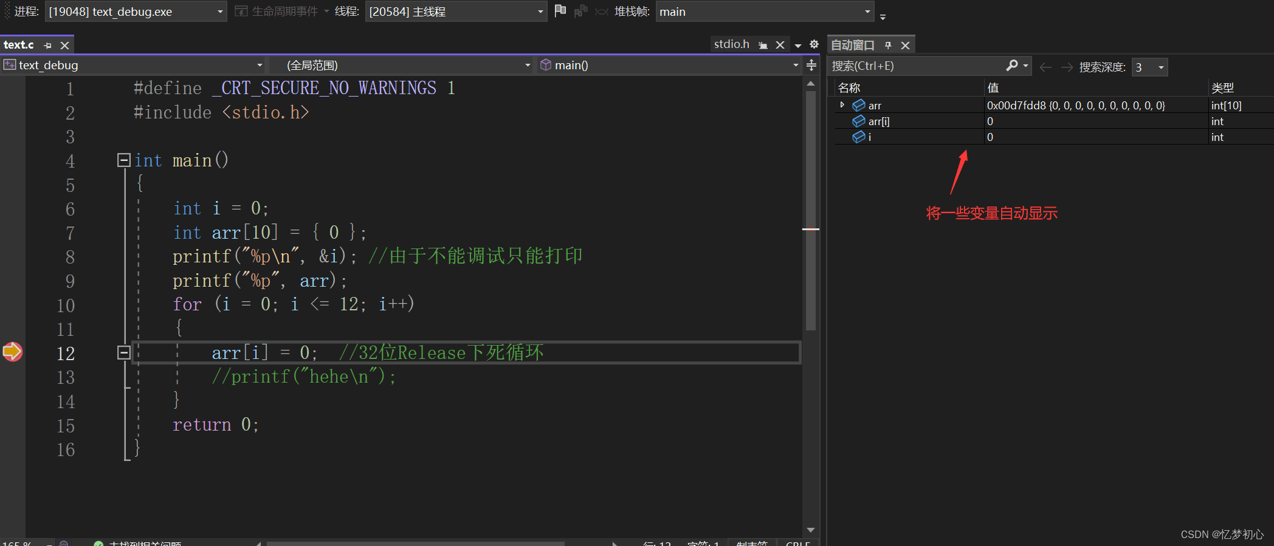Open the search depth (搜索深度) dropdown
The image size is (1274, 546).
[x=1149, y=67]
